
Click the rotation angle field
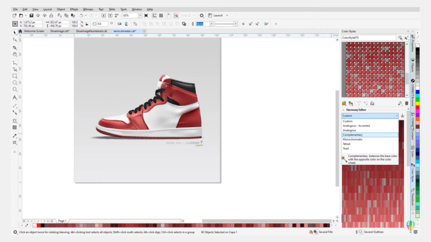pos(102,24)
